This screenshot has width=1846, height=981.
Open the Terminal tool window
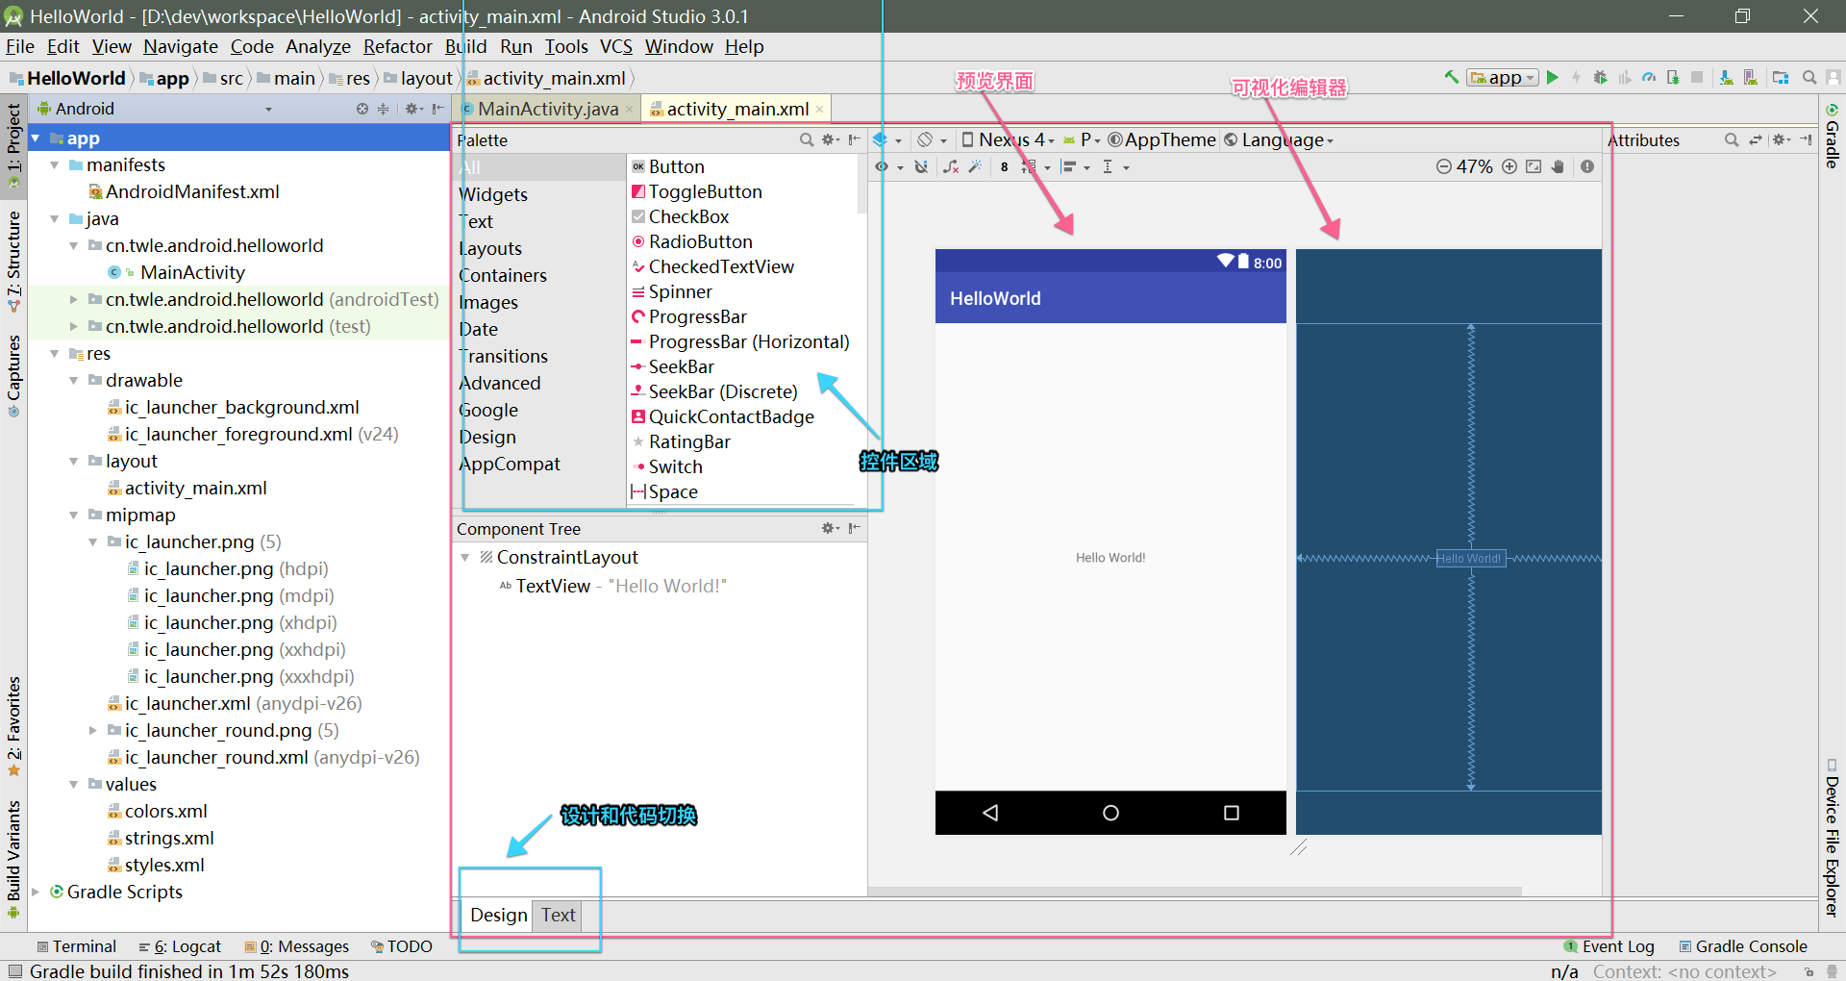click(77, 946)
